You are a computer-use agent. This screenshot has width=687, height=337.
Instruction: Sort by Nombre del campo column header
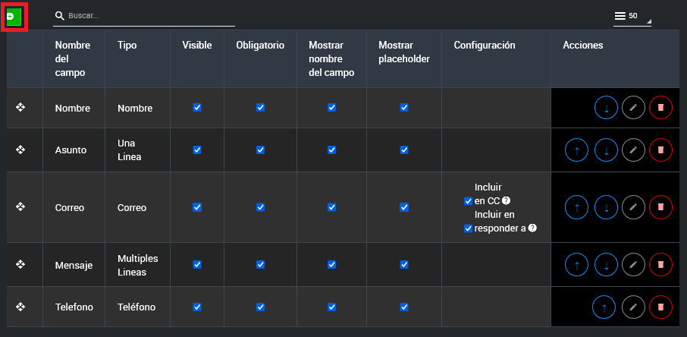[x=73, y=59]
